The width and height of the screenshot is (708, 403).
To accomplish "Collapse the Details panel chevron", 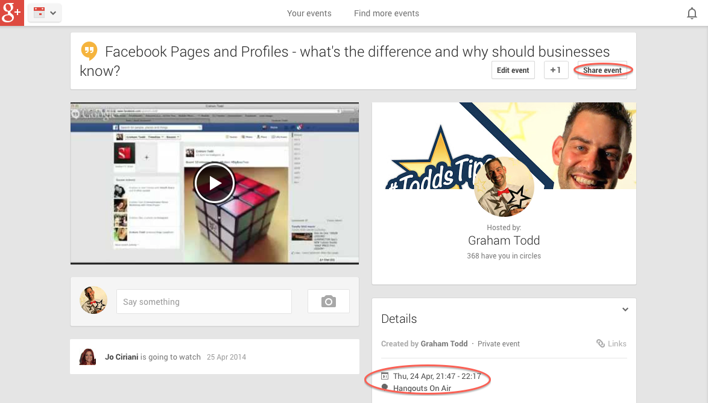I will click(625, 310).
